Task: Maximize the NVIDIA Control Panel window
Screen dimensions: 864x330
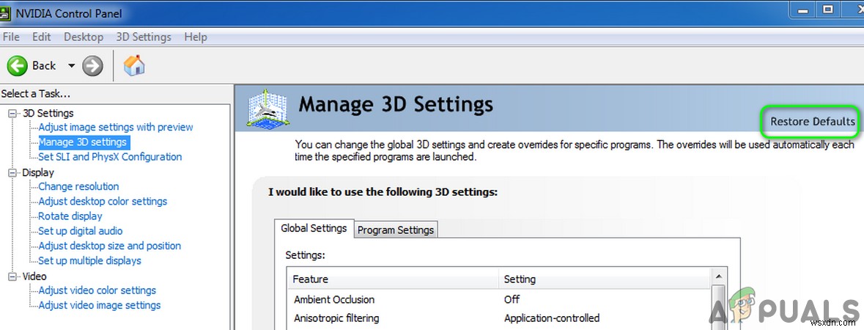Action: pos(827,9)
